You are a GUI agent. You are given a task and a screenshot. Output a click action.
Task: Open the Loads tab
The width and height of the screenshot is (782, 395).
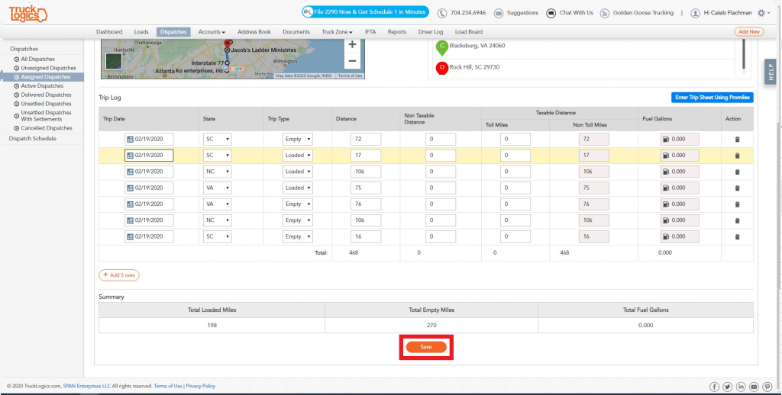141,32
